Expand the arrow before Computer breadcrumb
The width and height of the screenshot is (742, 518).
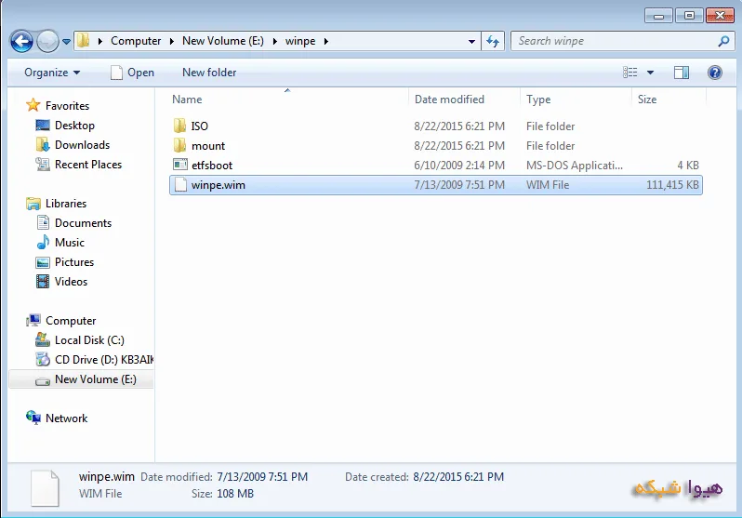click(x=99, y=41)
